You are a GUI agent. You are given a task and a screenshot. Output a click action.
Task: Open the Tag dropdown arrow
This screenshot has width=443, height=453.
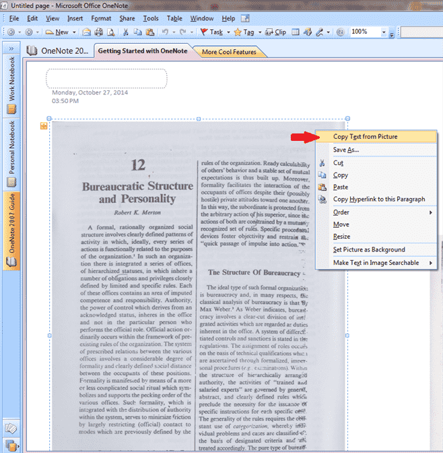[260, 32]
